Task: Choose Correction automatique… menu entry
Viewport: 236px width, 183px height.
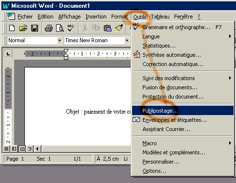Action: pos(182,64)
